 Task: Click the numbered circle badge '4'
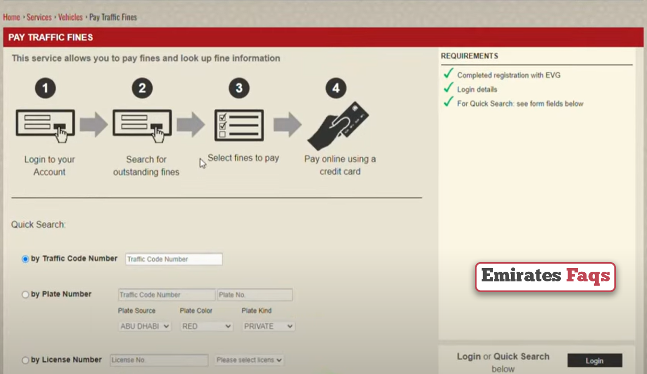pyautogui.click(x=336, y=88)
